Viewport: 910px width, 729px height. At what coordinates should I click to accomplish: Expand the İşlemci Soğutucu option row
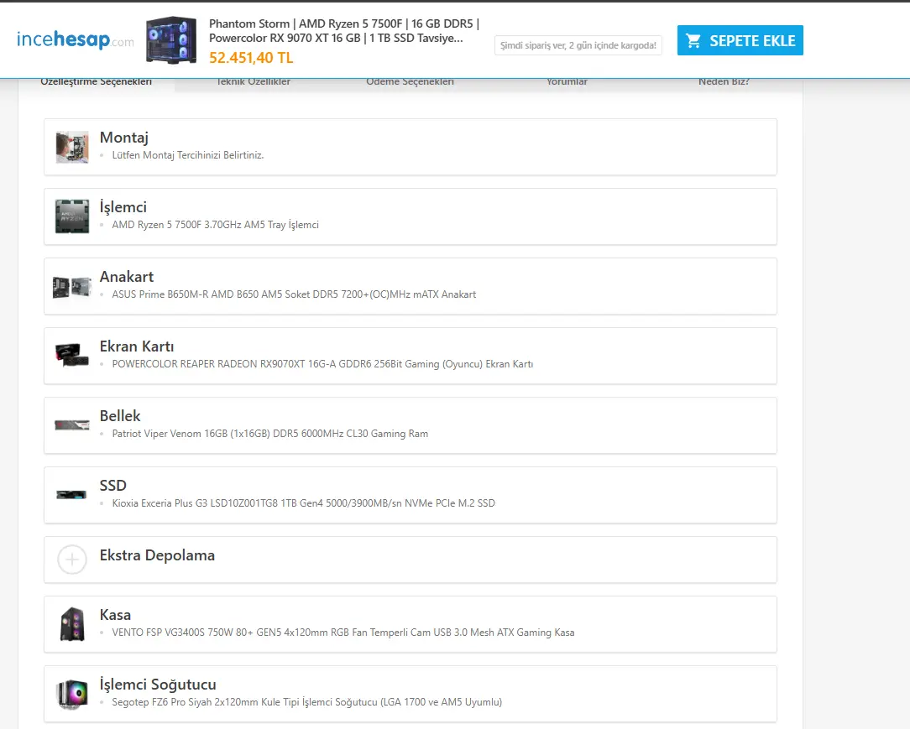411,694
